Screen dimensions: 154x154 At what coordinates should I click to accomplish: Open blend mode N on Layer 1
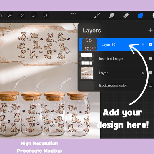tap(143, 73)
